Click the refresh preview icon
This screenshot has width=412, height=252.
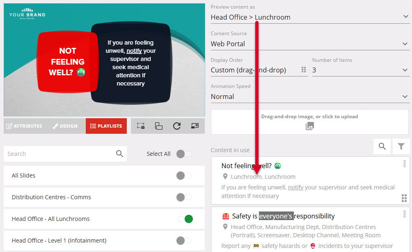pyautogui.click(x=177, y=126)
